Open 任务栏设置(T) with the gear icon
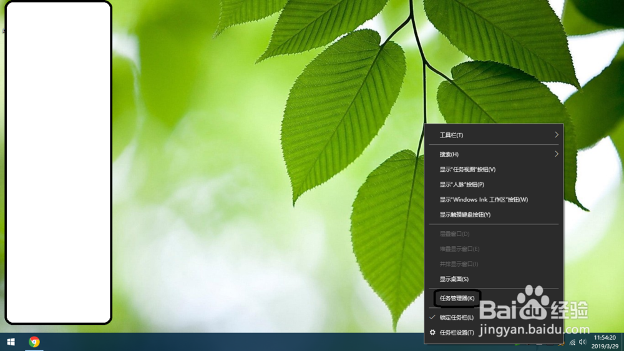The width and height of the screenshot is (624, 351). coord(494,333)
